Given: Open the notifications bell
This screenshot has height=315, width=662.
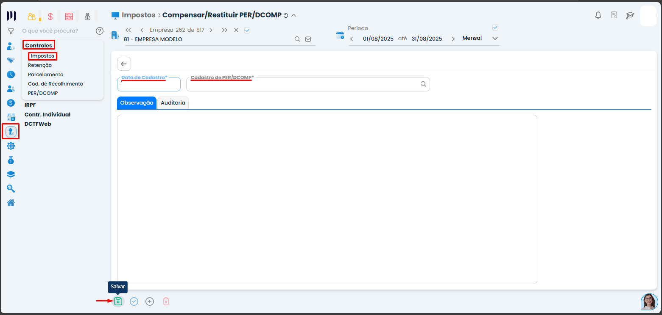Looking at the screenshot, I should pyautogui.click(x=598, y=16).
